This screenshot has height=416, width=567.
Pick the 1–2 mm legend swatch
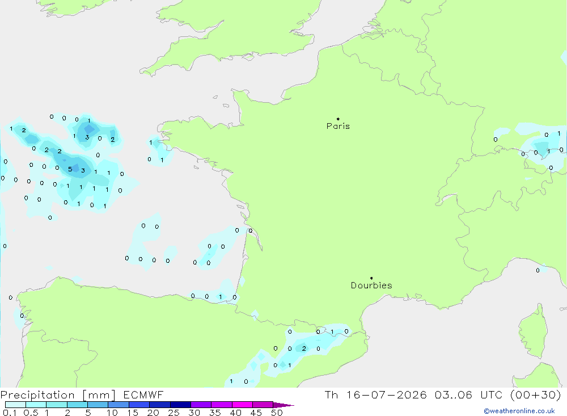coord(56,405)
